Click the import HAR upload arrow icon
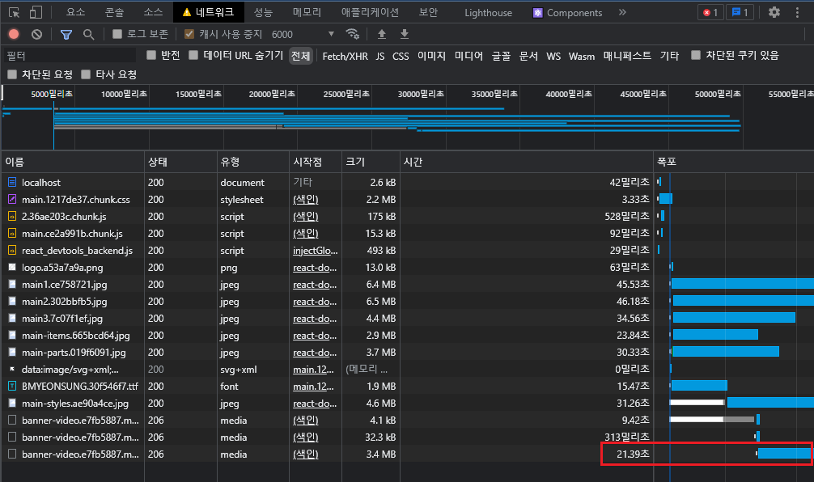 [382, 34]
